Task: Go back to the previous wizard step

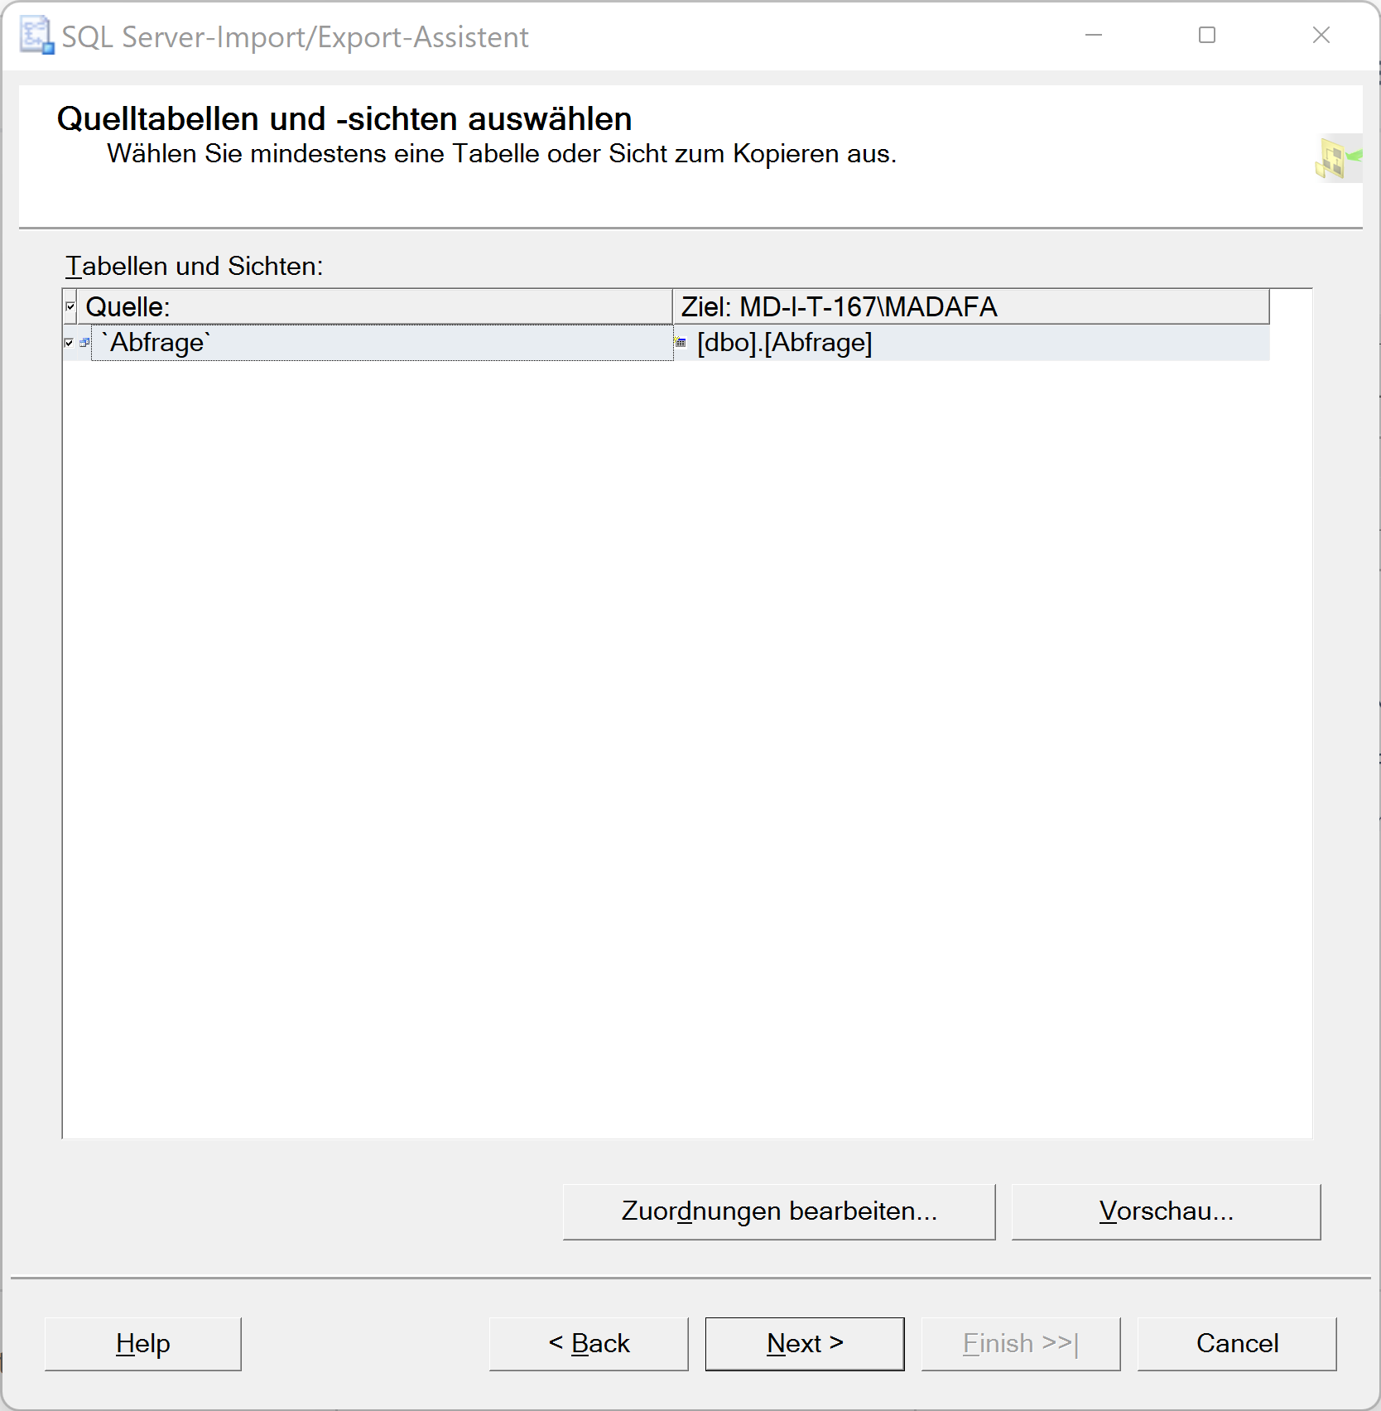Action: coord(589,1344)
